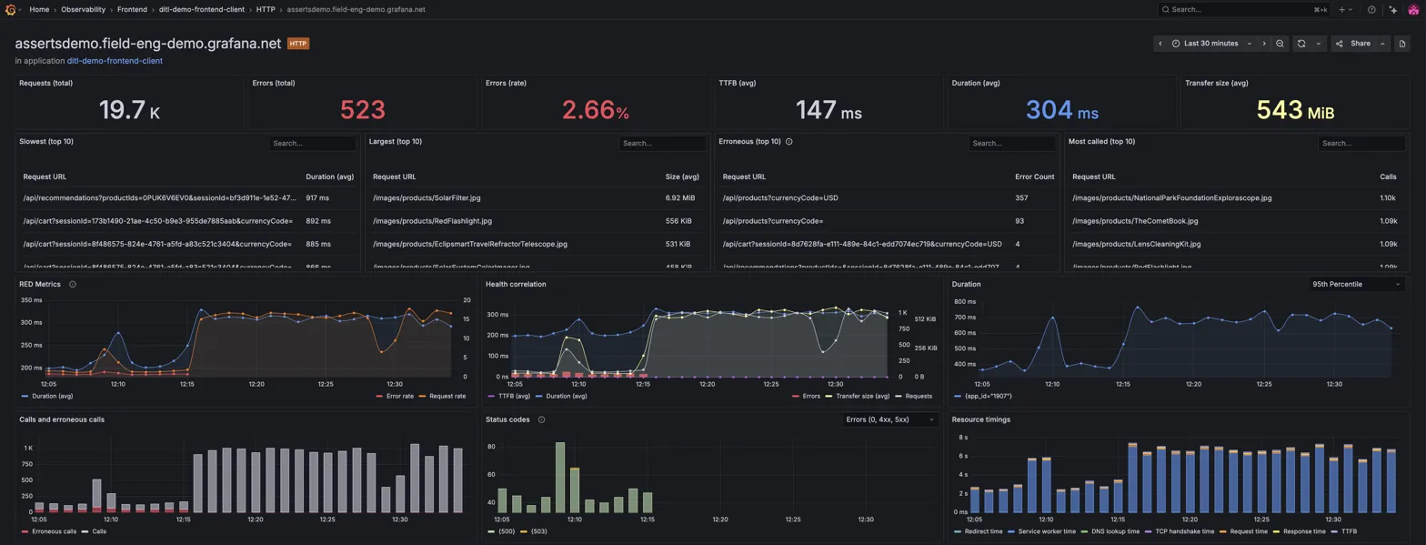Click the Errors (total) 523 stat

(363, 110)
